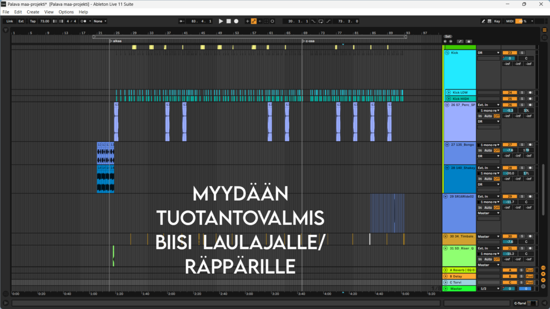550x309 pixels.
Task: Click the 28 140_Shaker track volume slider
Action: point(509,173)
